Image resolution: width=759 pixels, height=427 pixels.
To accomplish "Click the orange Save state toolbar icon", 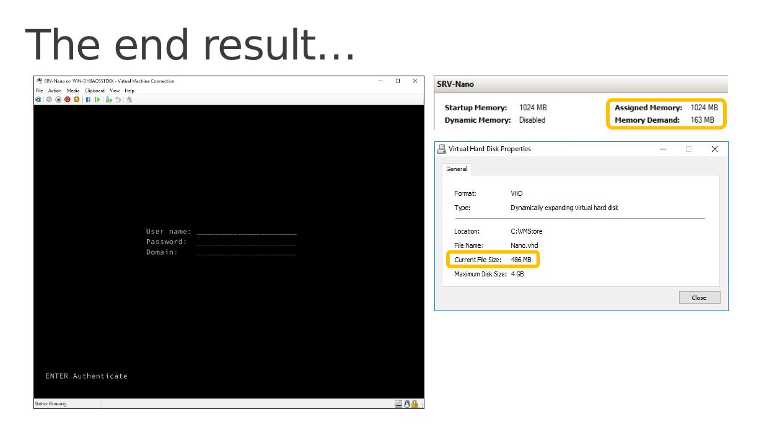I will [x=76, y=99].
